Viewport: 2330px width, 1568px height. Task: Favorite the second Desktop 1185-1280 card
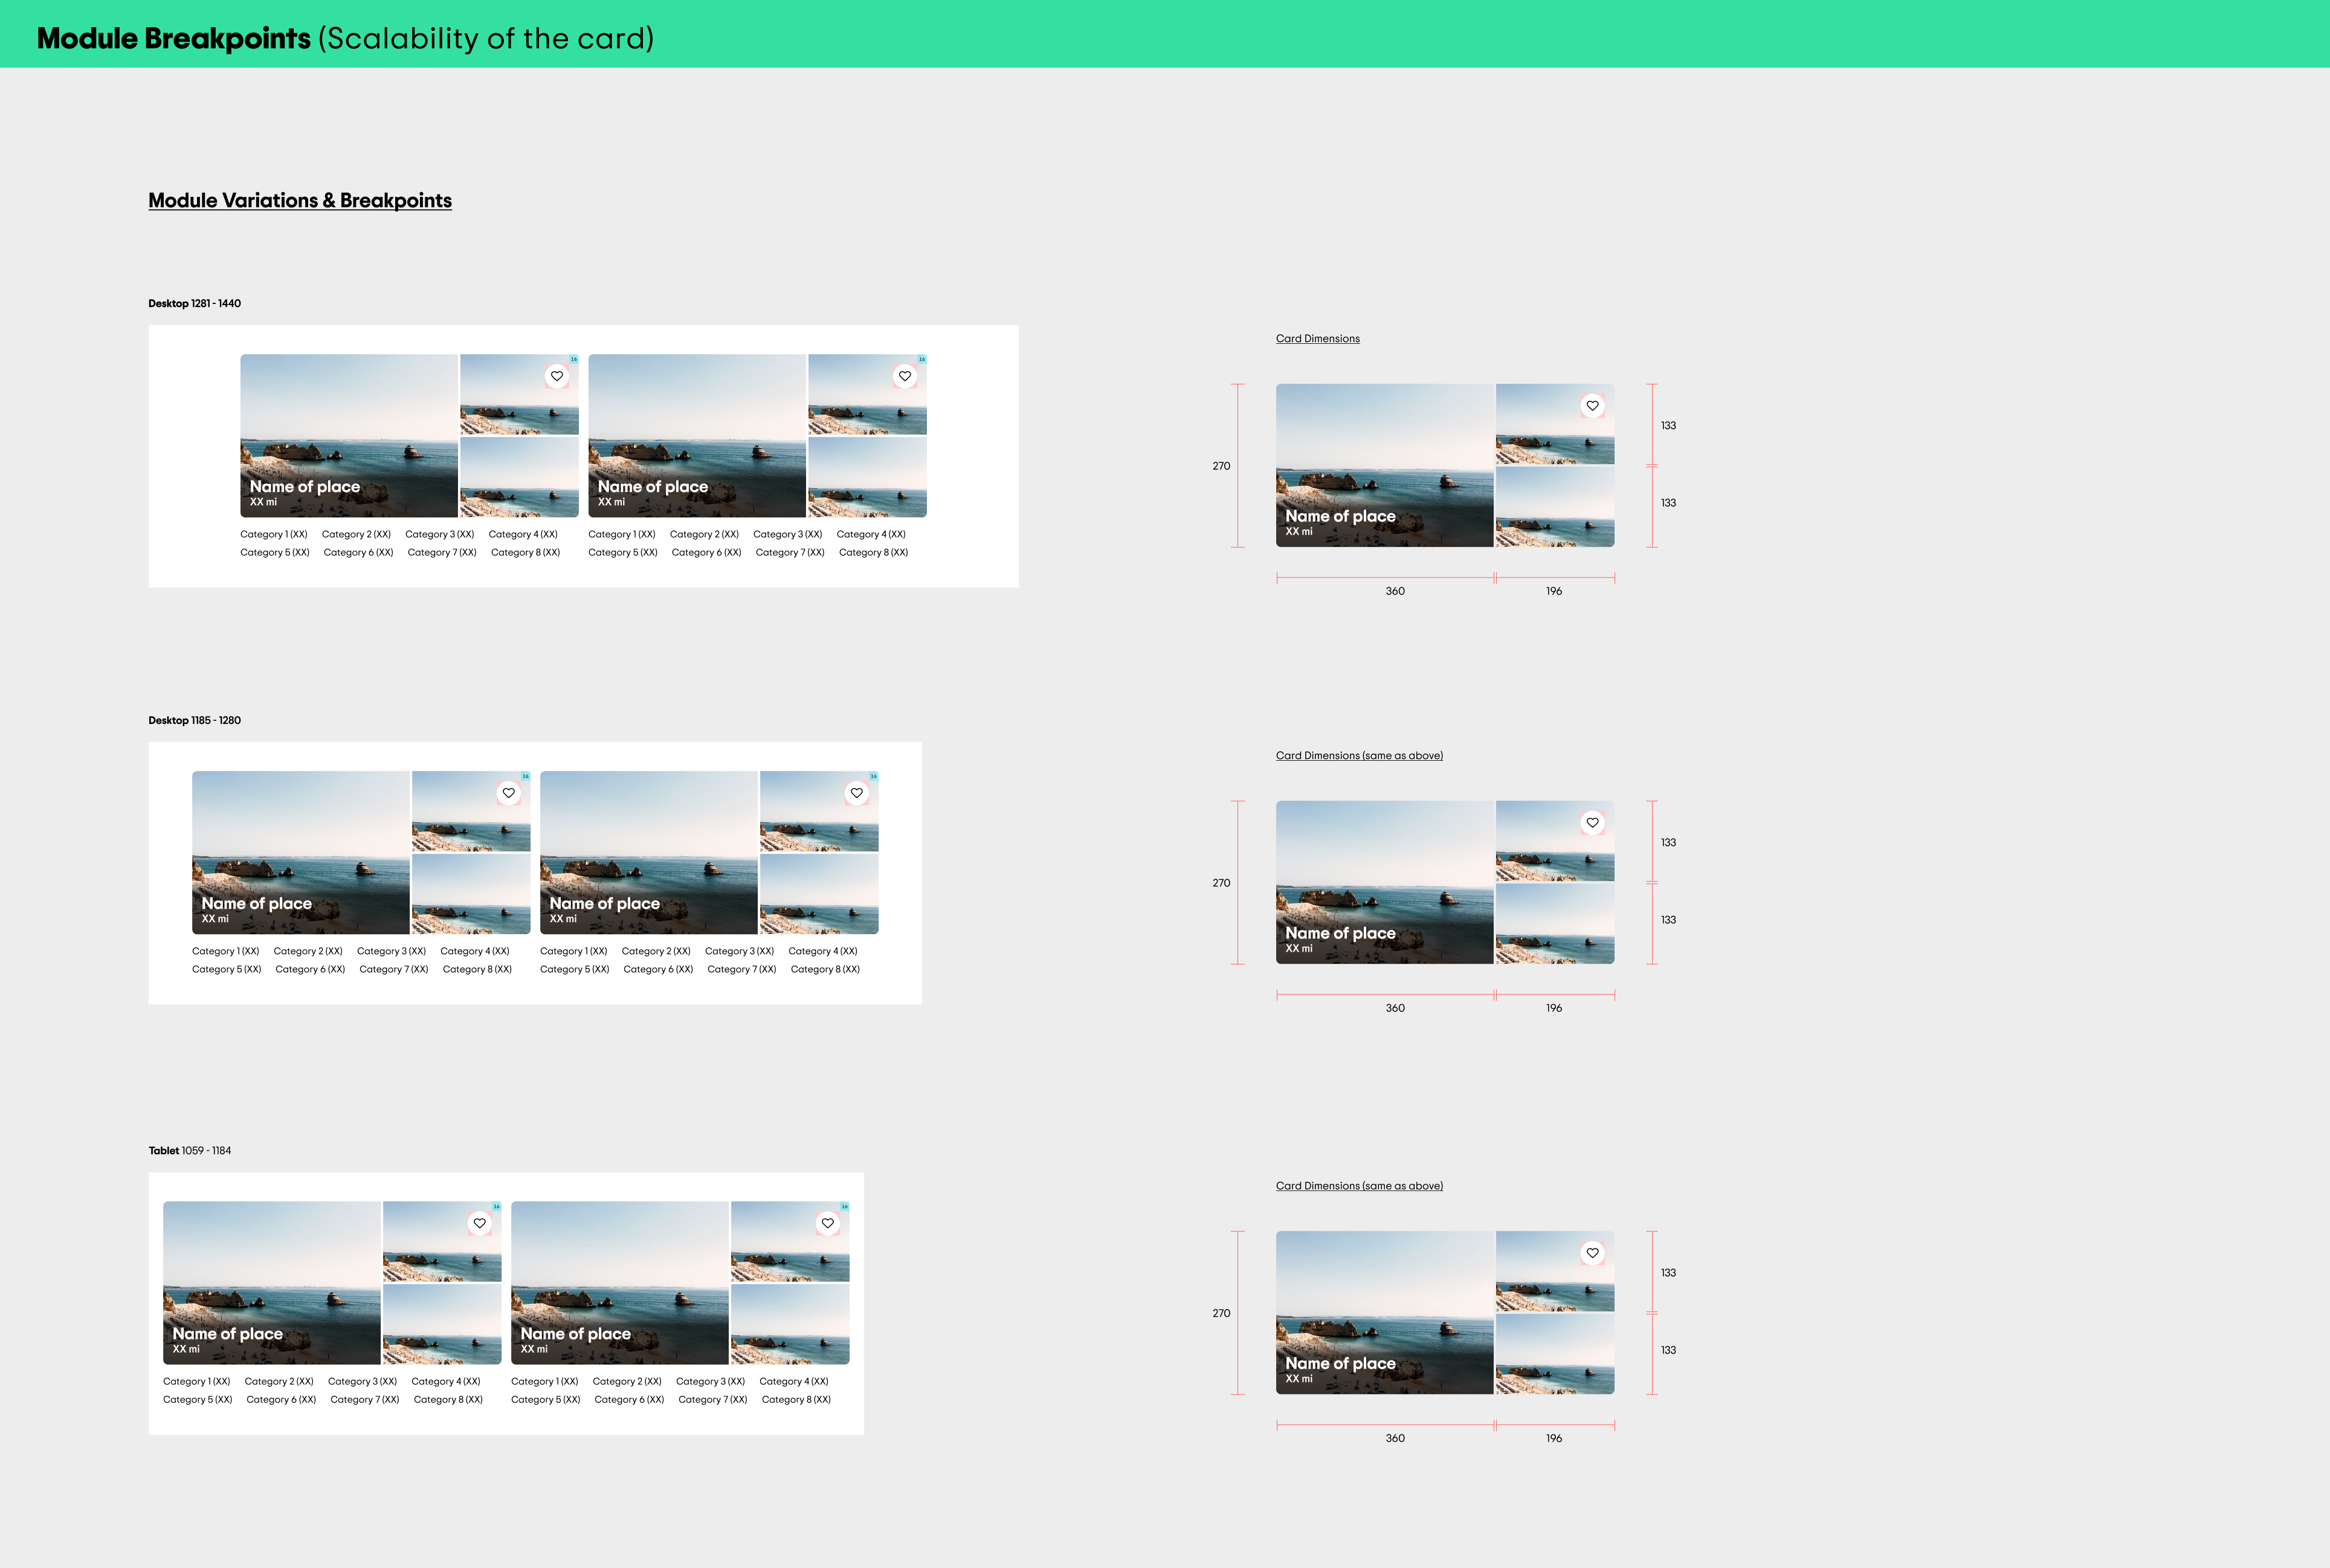(857, 793)
